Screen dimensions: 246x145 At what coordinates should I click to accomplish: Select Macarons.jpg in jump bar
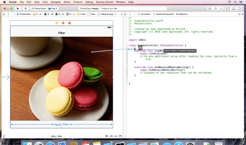[x=105, y=14]
